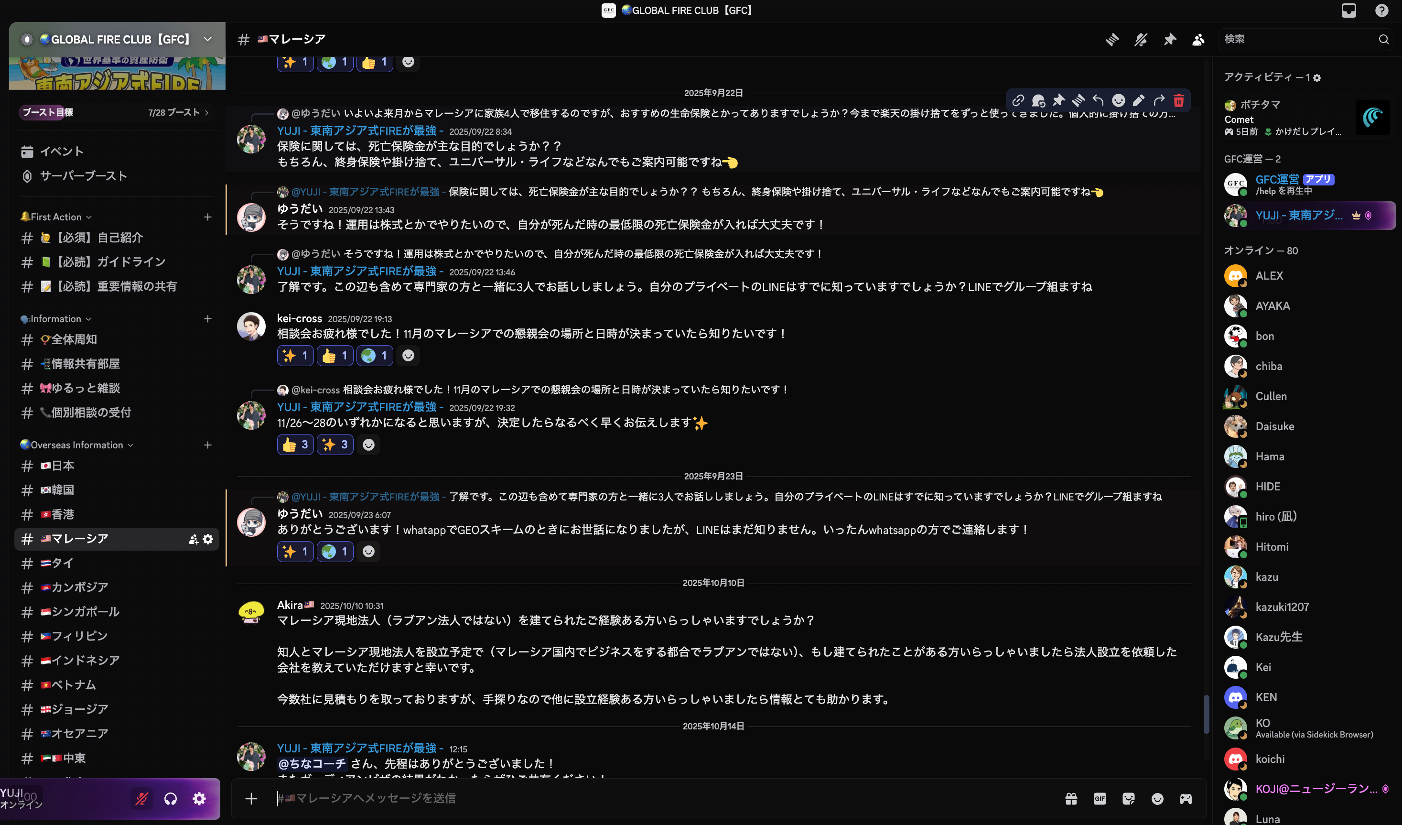Edit message with the pencil icon
This screenshot has width=1402, height=825.
(x=1139, y=101)
